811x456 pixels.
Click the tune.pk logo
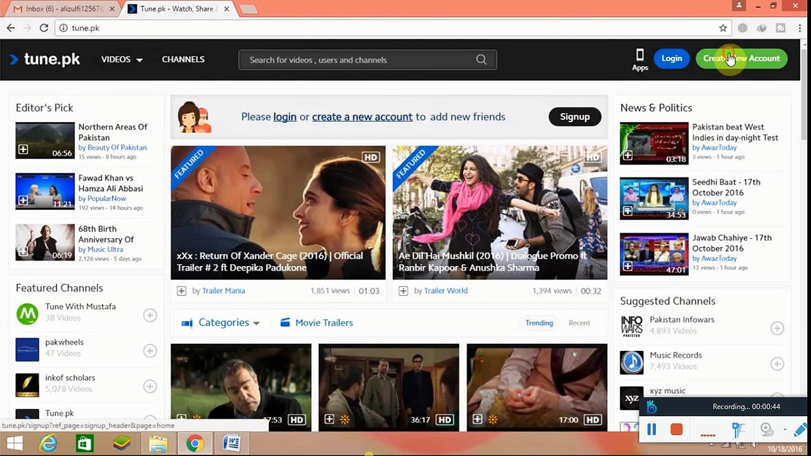(44, 60)
